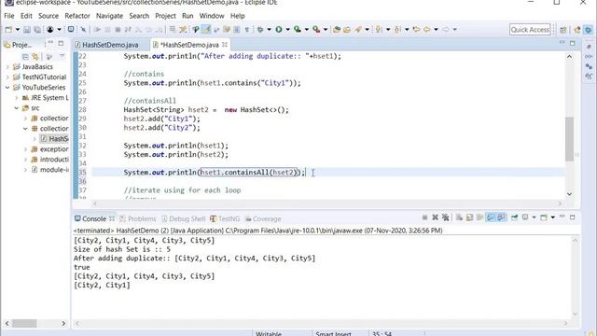Image resolution: width=597 pixels, height=336 pixels.
Task: Click the Remove Launch X icon in console
Action: [x=436, y=217]
